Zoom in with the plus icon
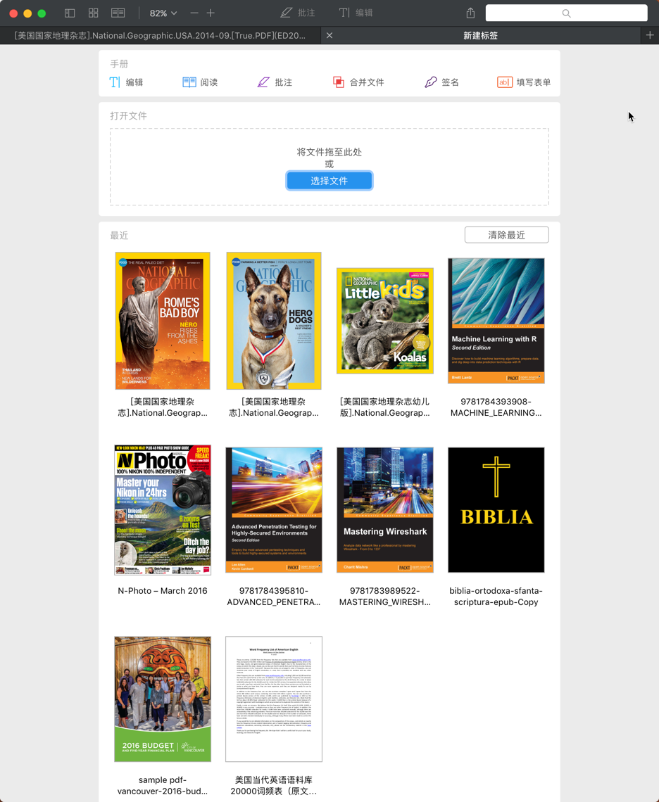 (211, 13)
